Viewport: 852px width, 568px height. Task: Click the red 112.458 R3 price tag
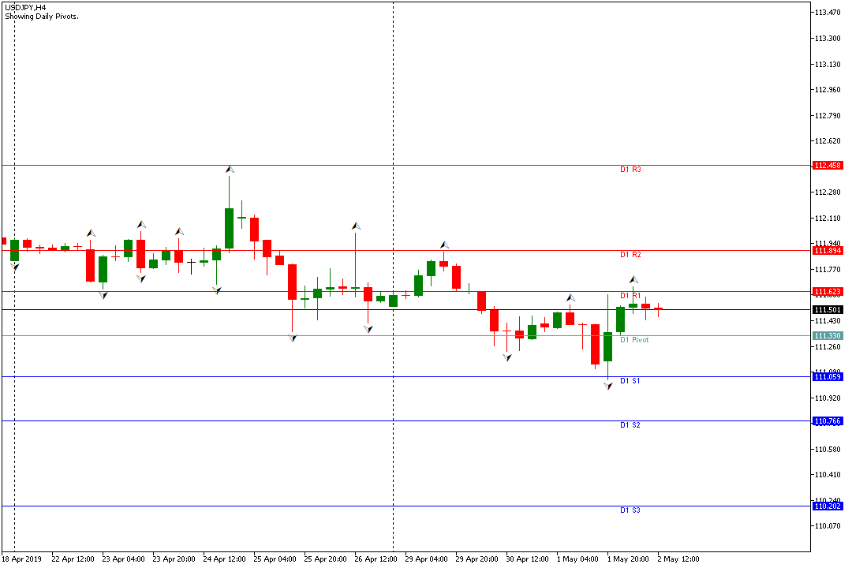[x=828, y=166]
